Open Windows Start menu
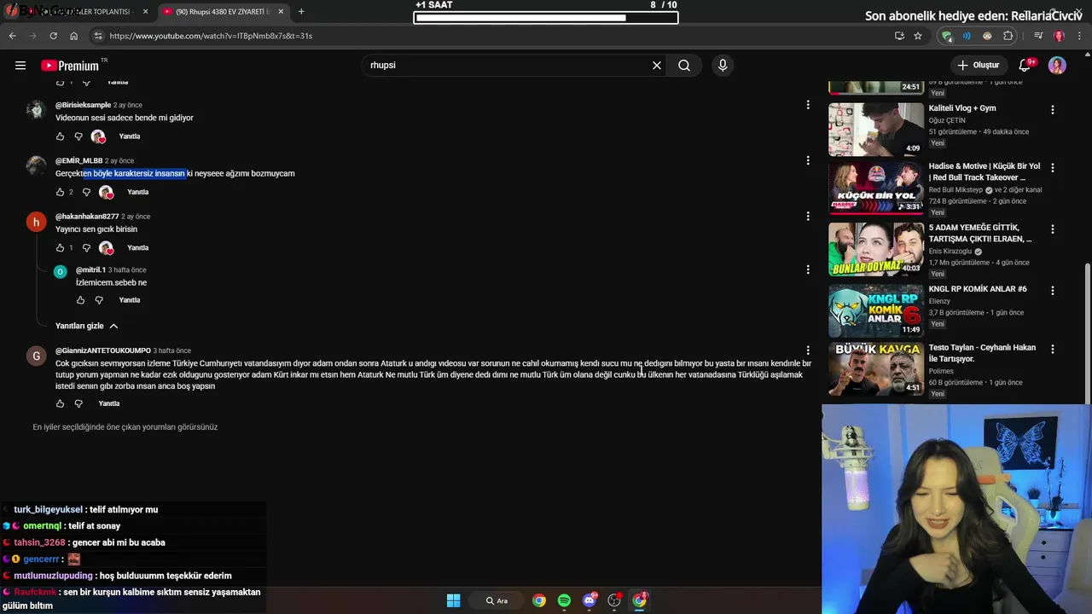The height and width of the screenshot is (614, 1092). [454, 600]
